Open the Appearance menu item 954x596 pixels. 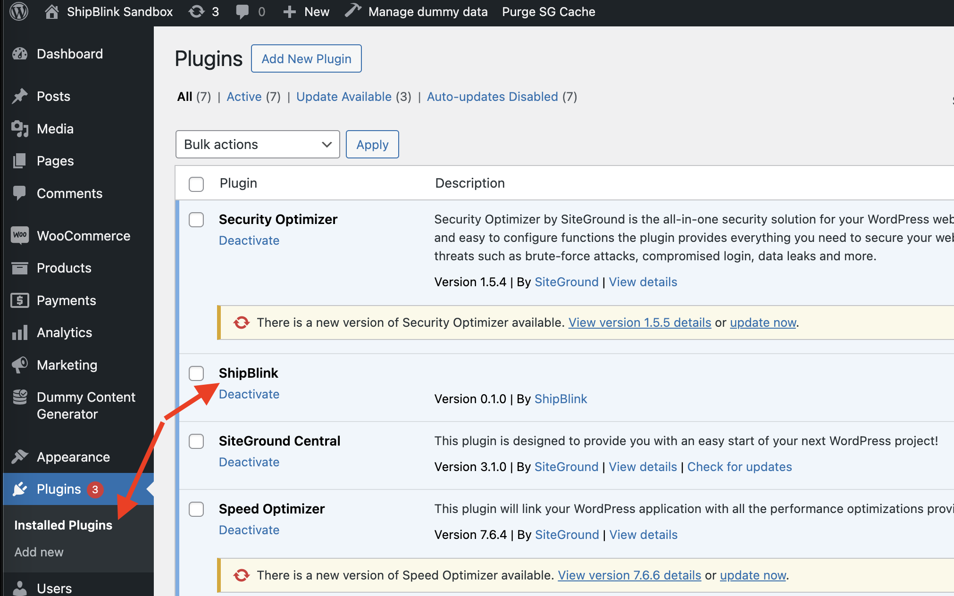coord(73,457)
